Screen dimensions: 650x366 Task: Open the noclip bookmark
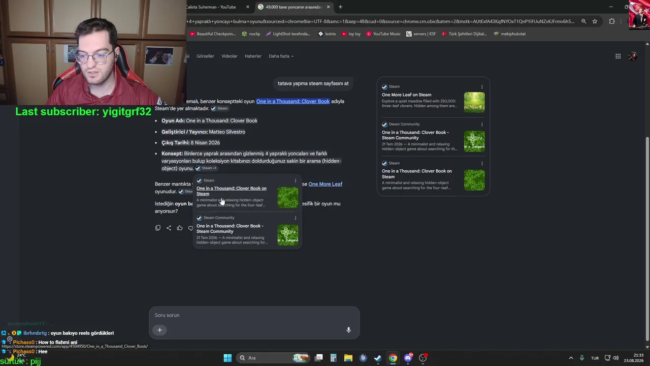click(x=251, y=34)
